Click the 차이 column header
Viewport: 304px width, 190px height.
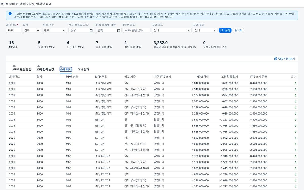(294, 77)
